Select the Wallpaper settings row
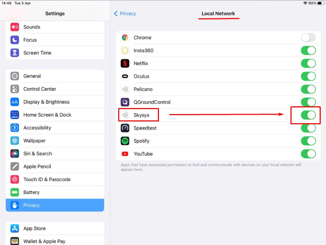This screenshot has width=326, height=245. tap(55, 141)
